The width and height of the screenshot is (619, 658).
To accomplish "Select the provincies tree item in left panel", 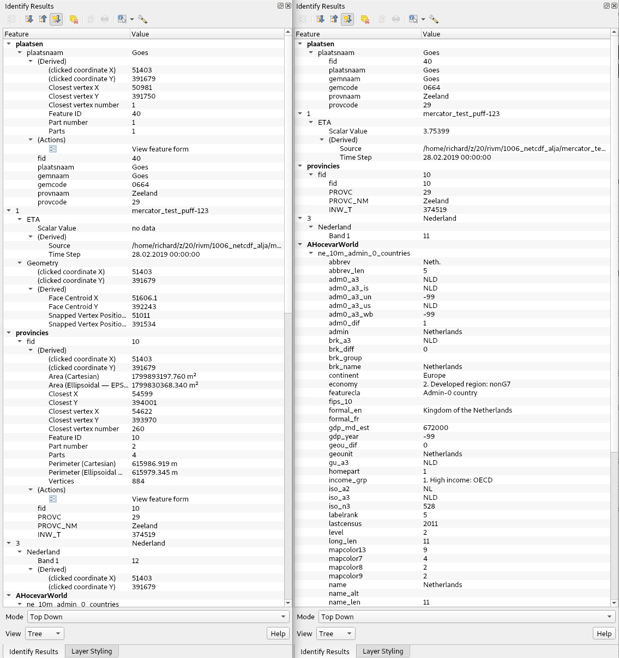I will point(32,333).
